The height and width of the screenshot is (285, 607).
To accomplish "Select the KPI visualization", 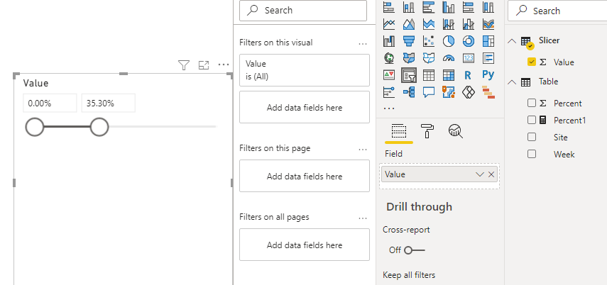I will pyautogui.click(x=388, y=74).
